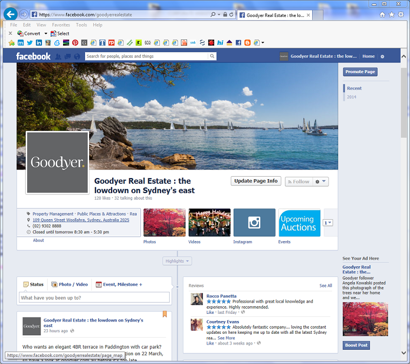Click the Follow button
The width and height of the screenshot is (410, 364).
[x=299, y=181]
